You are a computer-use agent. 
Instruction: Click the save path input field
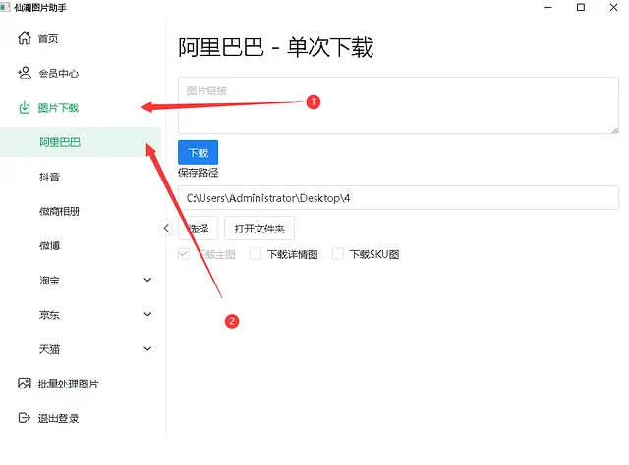click(398, 198)
